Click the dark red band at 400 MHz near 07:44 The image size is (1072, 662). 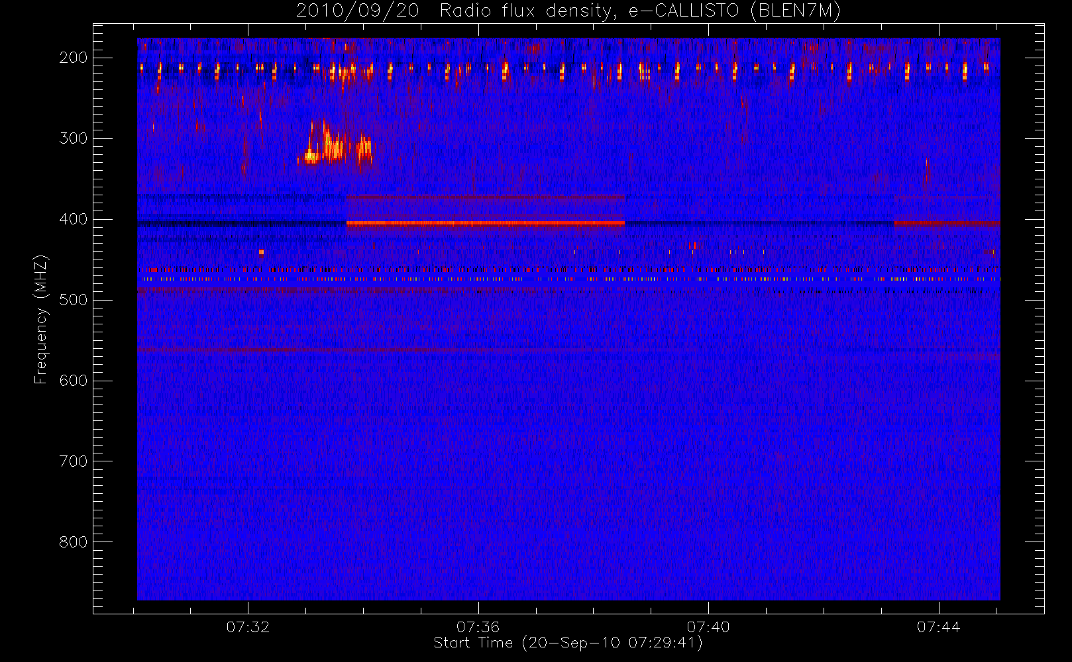(947, 224)
